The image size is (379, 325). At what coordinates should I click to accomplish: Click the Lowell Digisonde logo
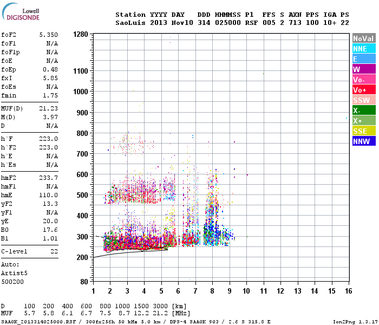[21, 12]
